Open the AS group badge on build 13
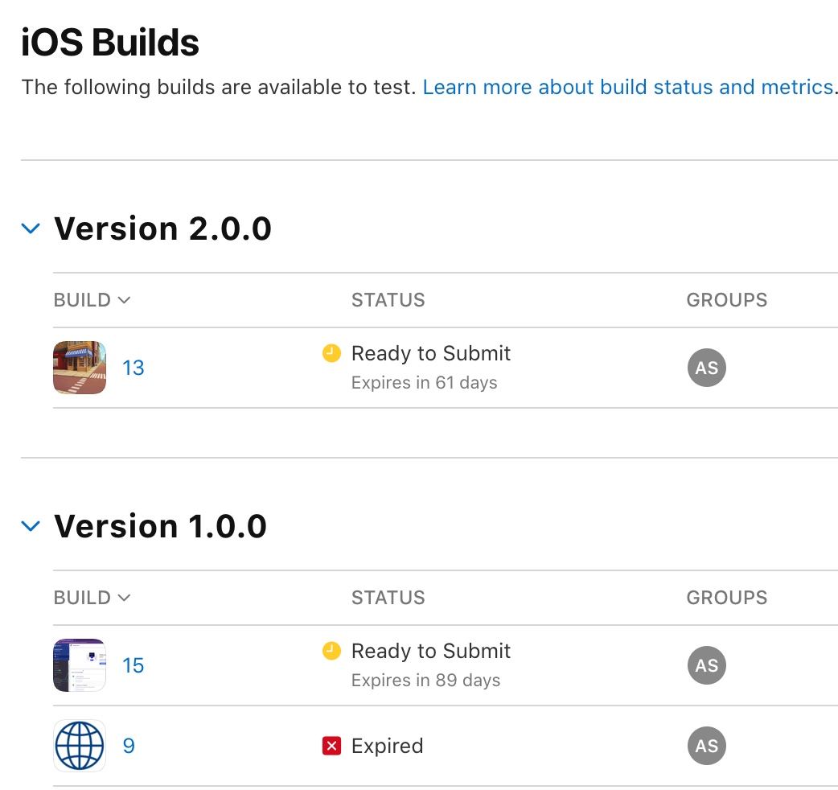Viewport: 838px width, 790px height. click(x=707, y=368)
